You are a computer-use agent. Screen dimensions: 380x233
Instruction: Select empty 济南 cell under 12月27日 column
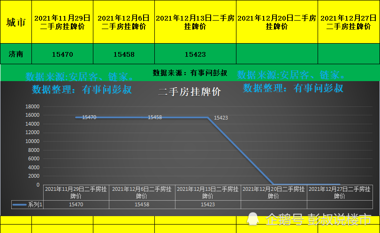pyautogui.click(x=349, y=54)
